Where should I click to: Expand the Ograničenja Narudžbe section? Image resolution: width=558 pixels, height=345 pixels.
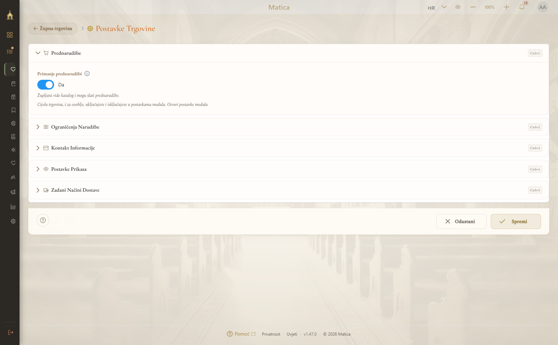pyautogui.click(x=288, y=127)
